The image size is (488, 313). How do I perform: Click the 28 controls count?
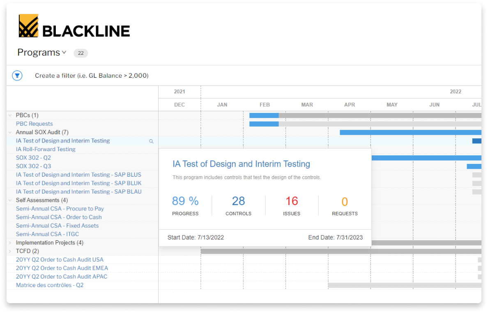coord(238,201)
